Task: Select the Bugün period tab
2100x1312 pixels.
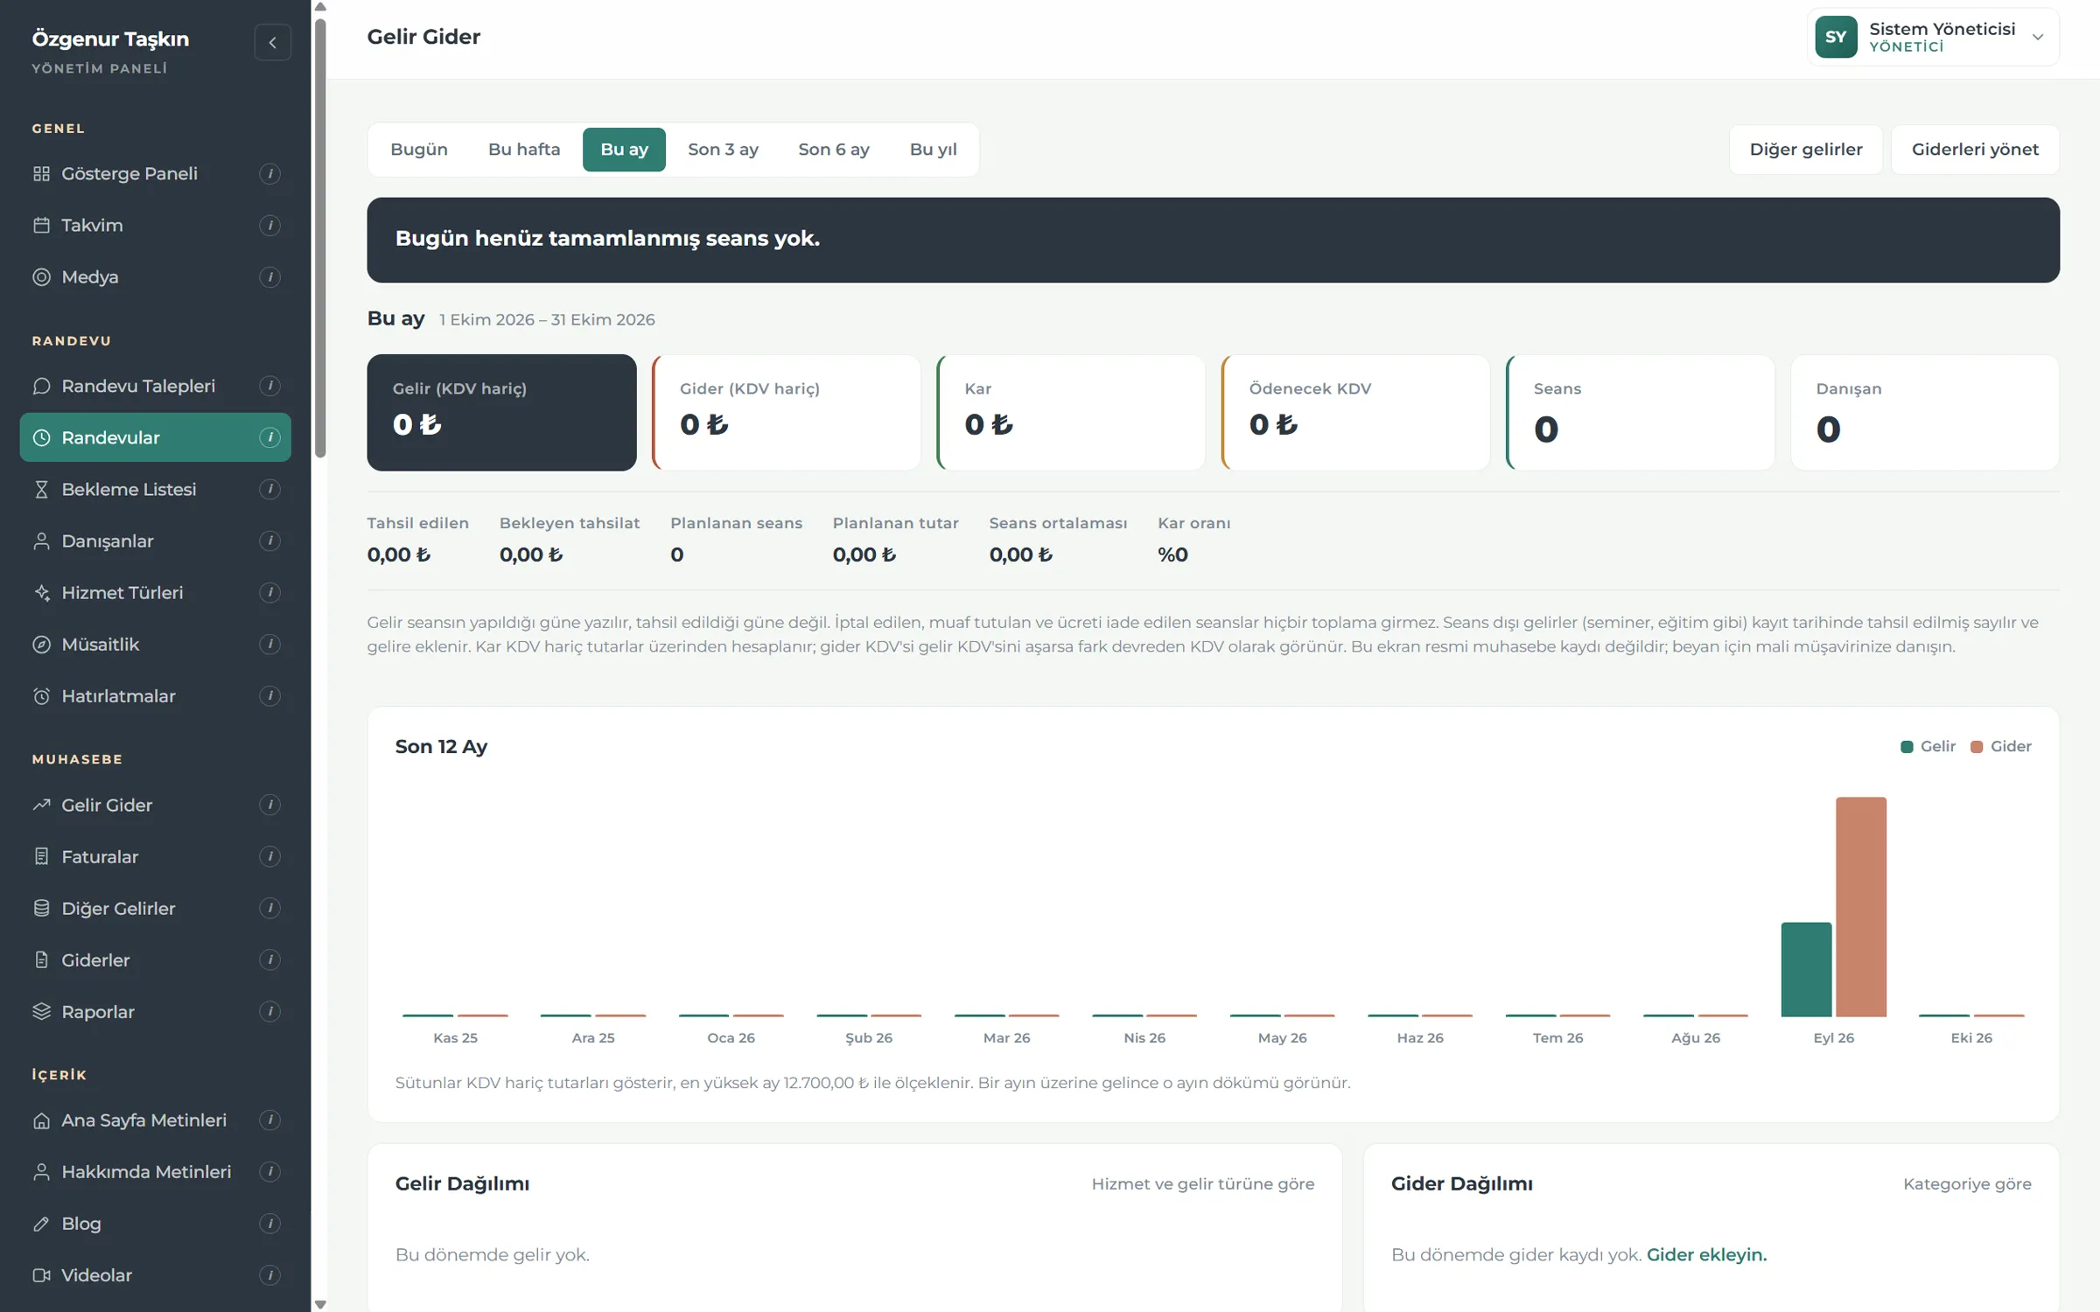Action: coord(419,150)
